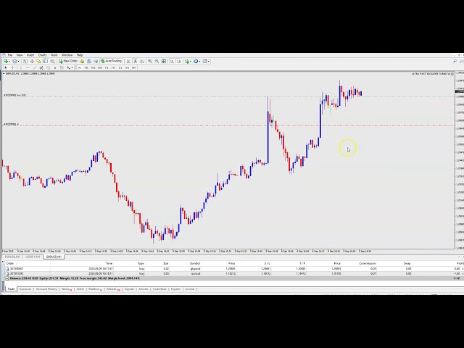Toggle the AutoTrading button
Viewport: 464px width, 348px height.
pyautogui.click(x=112, y=61)
